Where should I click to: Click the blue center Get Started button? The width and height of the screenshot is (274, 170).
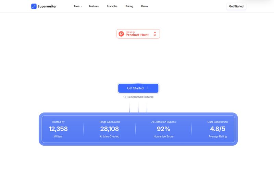pyautogui.click(x=138, y=88)
